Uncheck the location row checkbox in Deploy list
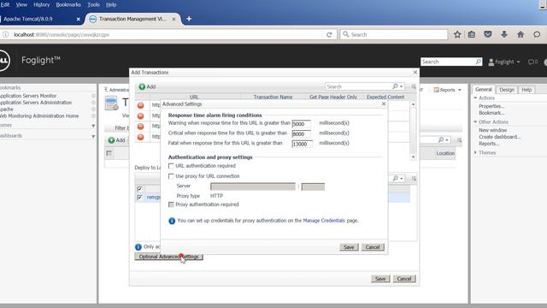Viewport: 547px width, 308px height. click(139, 198)
